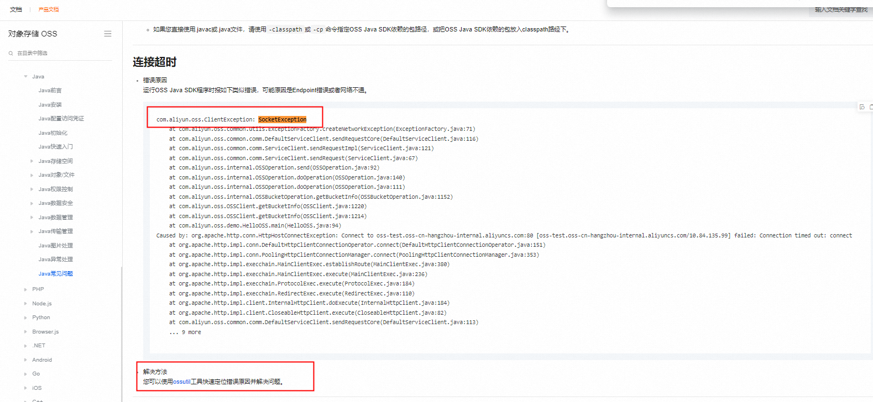The height and width of the screenshot is (402, 873).
Task: Click the '... 9 more' stack trace line
Action: pyautogui.click(x=185, y=332)
